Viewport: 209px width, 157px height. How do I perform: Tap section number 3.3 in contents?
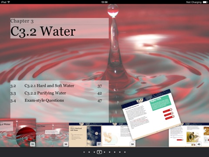click(13, 93)
